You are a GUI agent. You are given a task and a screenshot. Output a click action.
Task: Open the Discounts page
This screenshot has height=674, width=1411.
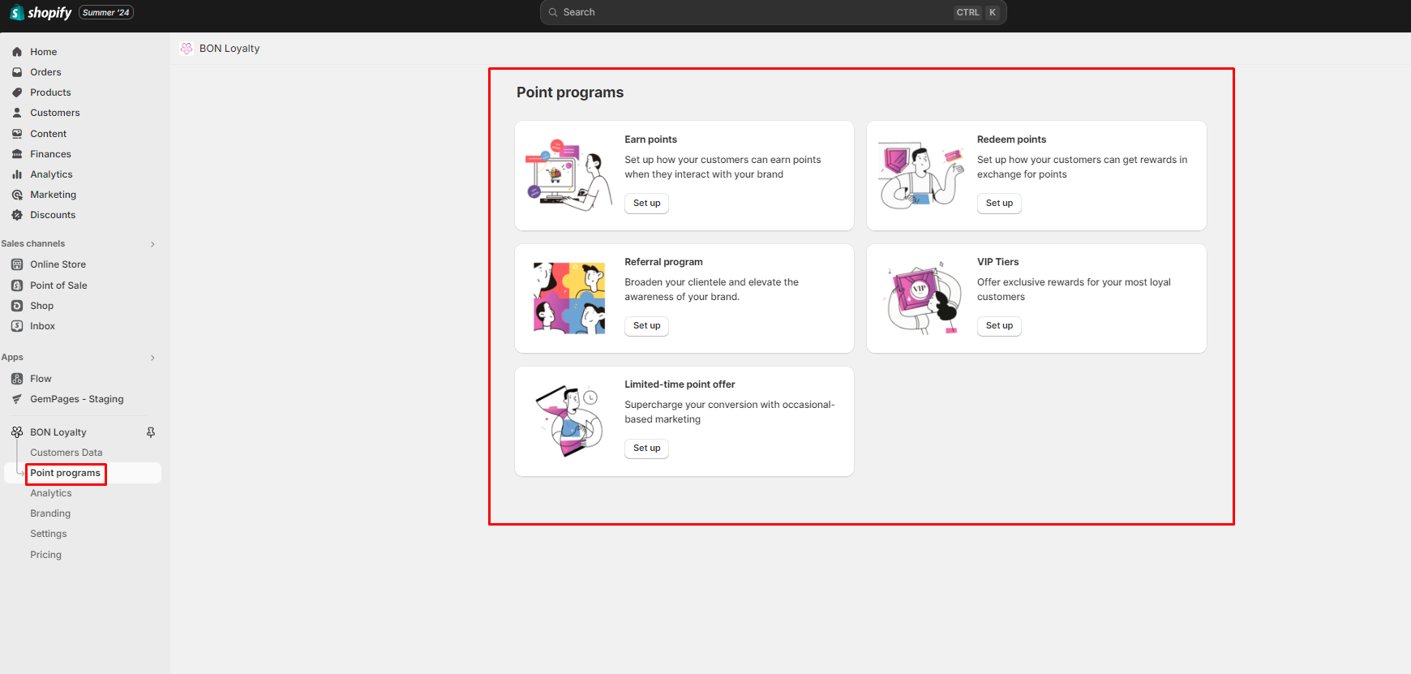tap(53, 215)
